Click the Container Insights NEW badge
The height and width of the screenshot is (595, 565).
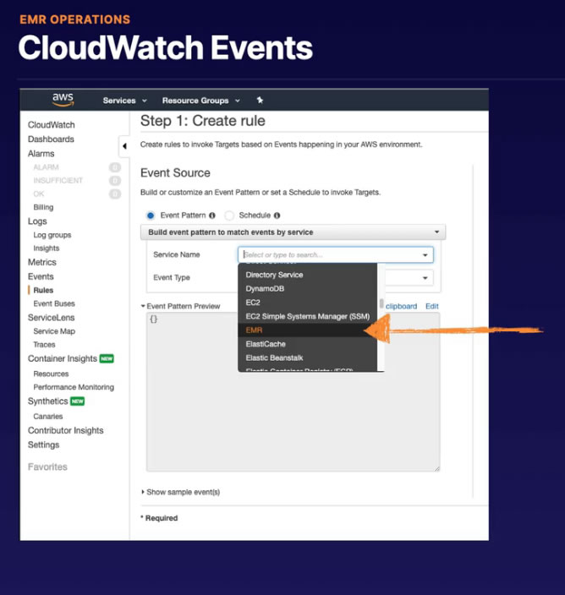107,358
